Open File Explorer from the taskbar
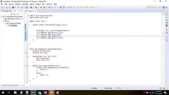The image size is (169, 95). point(15,93)
